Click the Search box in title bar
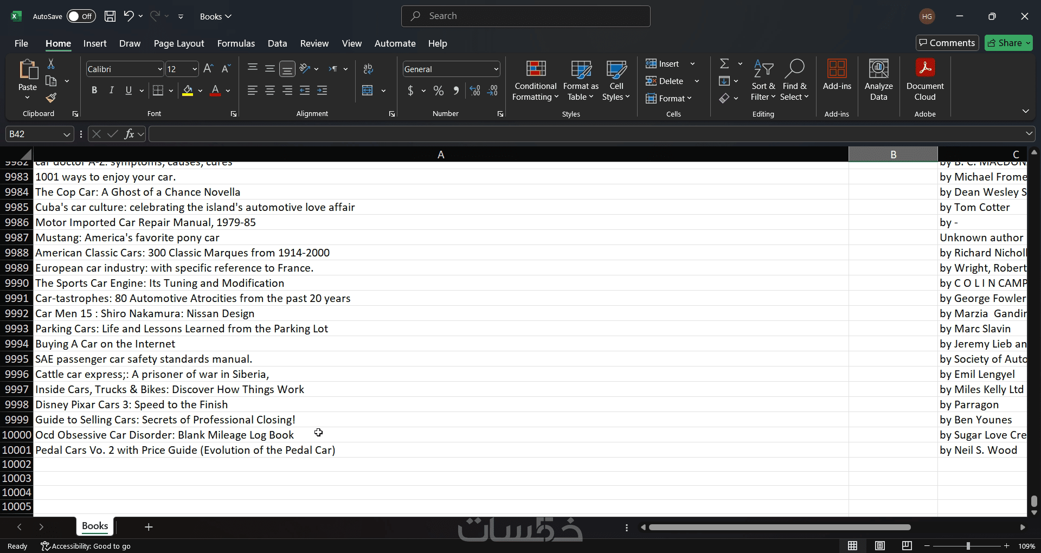1041x553 pixels. tap(526, 16)
